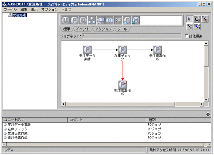Select the flexible job (F with cloud) icon
The image size is (214, 155).
(x=127, y=20)
